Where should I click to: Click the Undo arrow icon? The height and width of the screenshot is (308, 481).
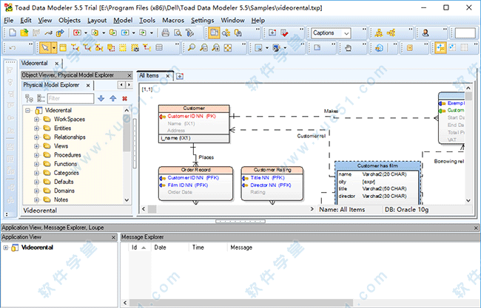[13, 48]
